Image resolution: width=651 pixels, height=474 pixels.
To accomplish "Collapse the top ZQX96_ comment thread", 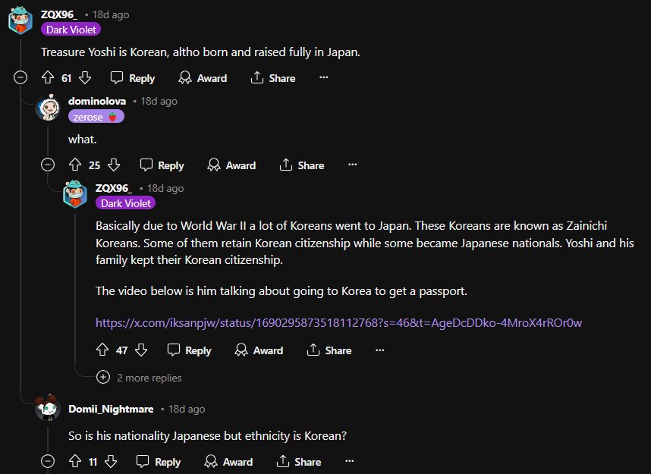I will (x=20, y=77).
